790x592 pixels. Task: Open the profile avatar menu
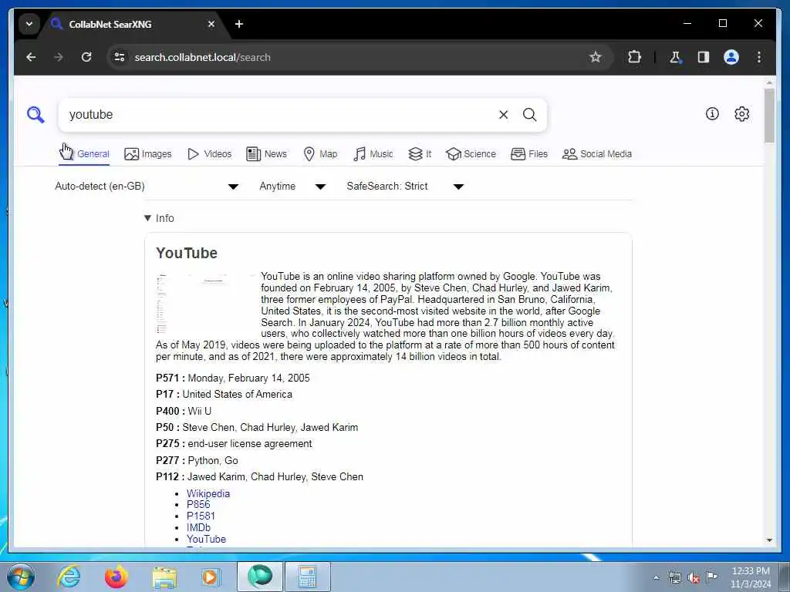click(731, 57)
